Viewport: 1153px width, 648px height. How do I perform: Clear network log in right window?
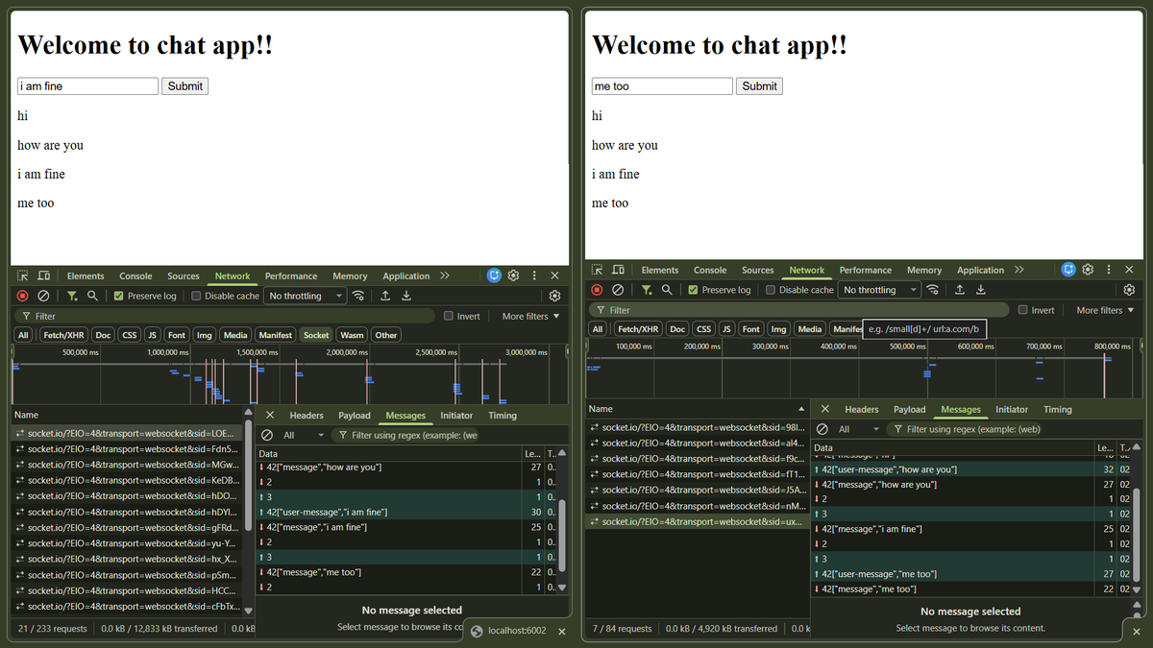[618, 290]
